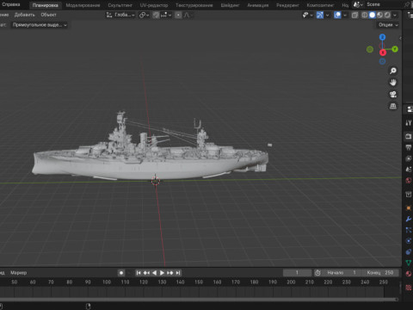413x310 pixels.
Task: Open the Справка menu
Action: pos(11,4)
